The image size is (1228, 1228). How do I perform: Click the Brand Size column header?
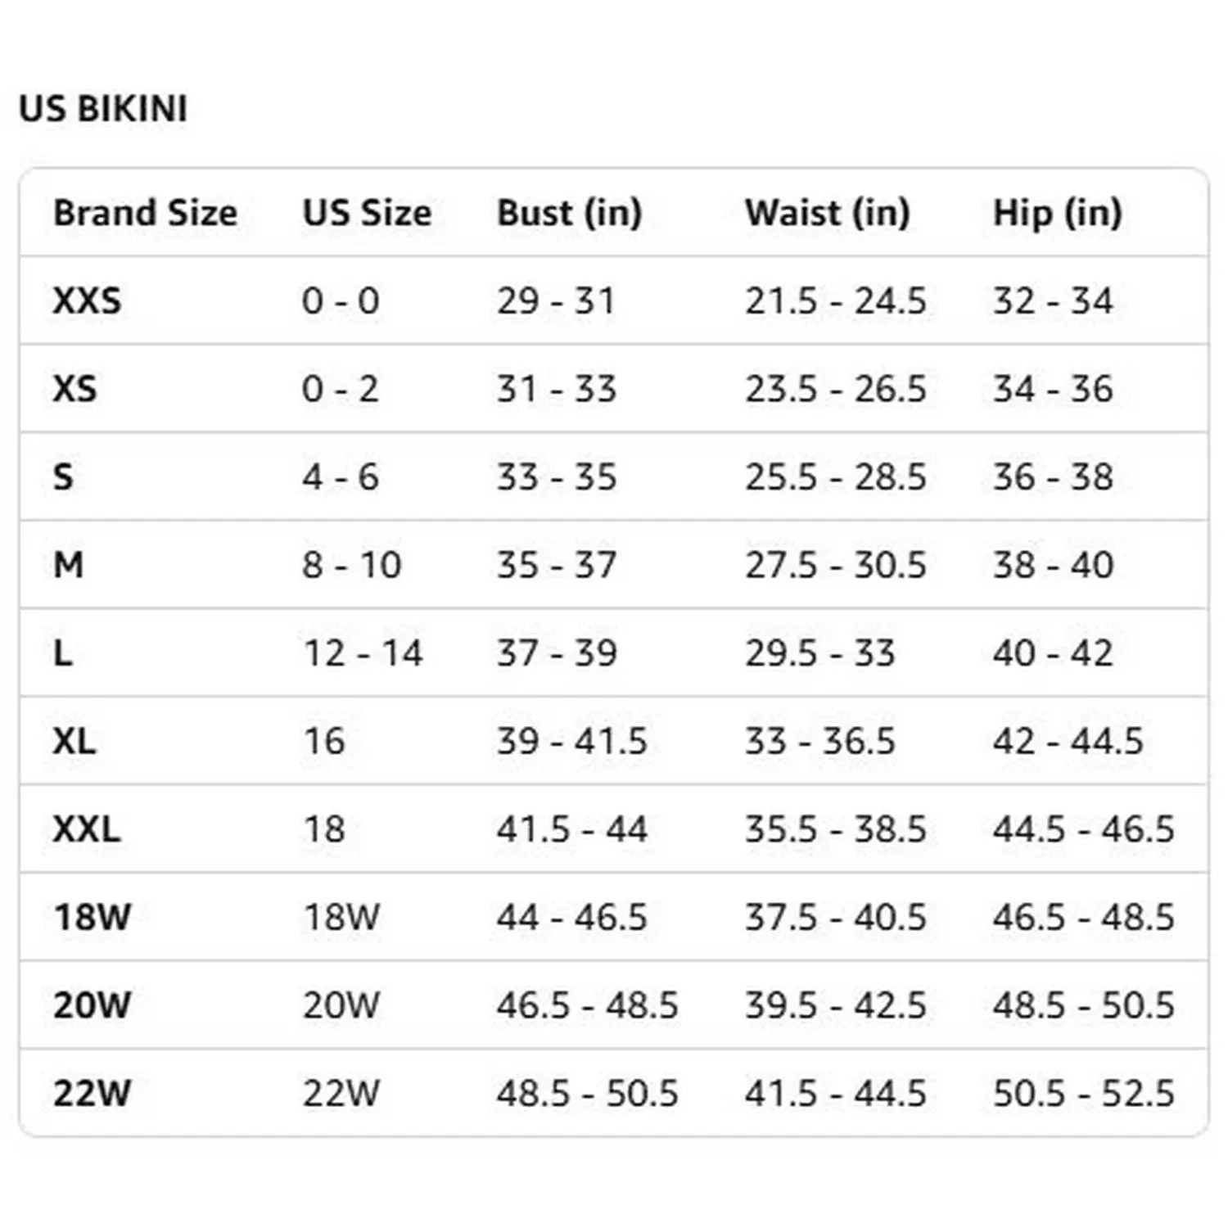pos(145,213)
